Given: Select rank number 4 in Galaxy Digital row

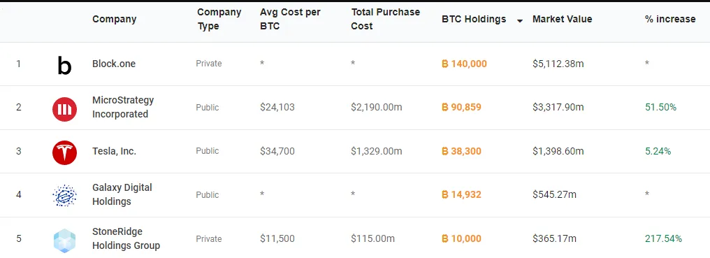Looking at the screenshot, I should (x=19, y=195).
